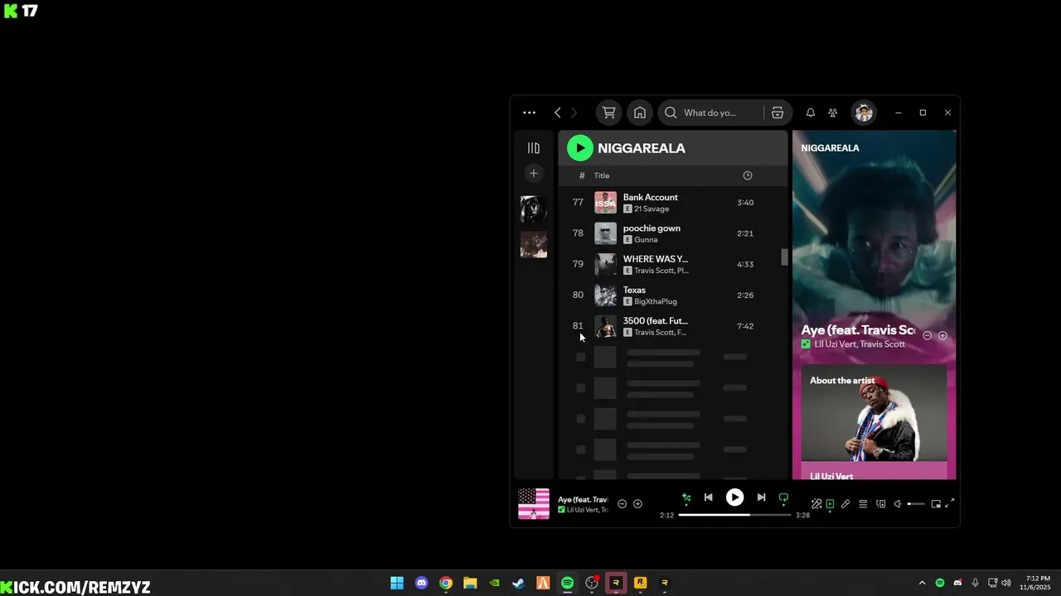Open 'Aye (feat. Travis Sc' title in side panel

click(x=858, y=330)
